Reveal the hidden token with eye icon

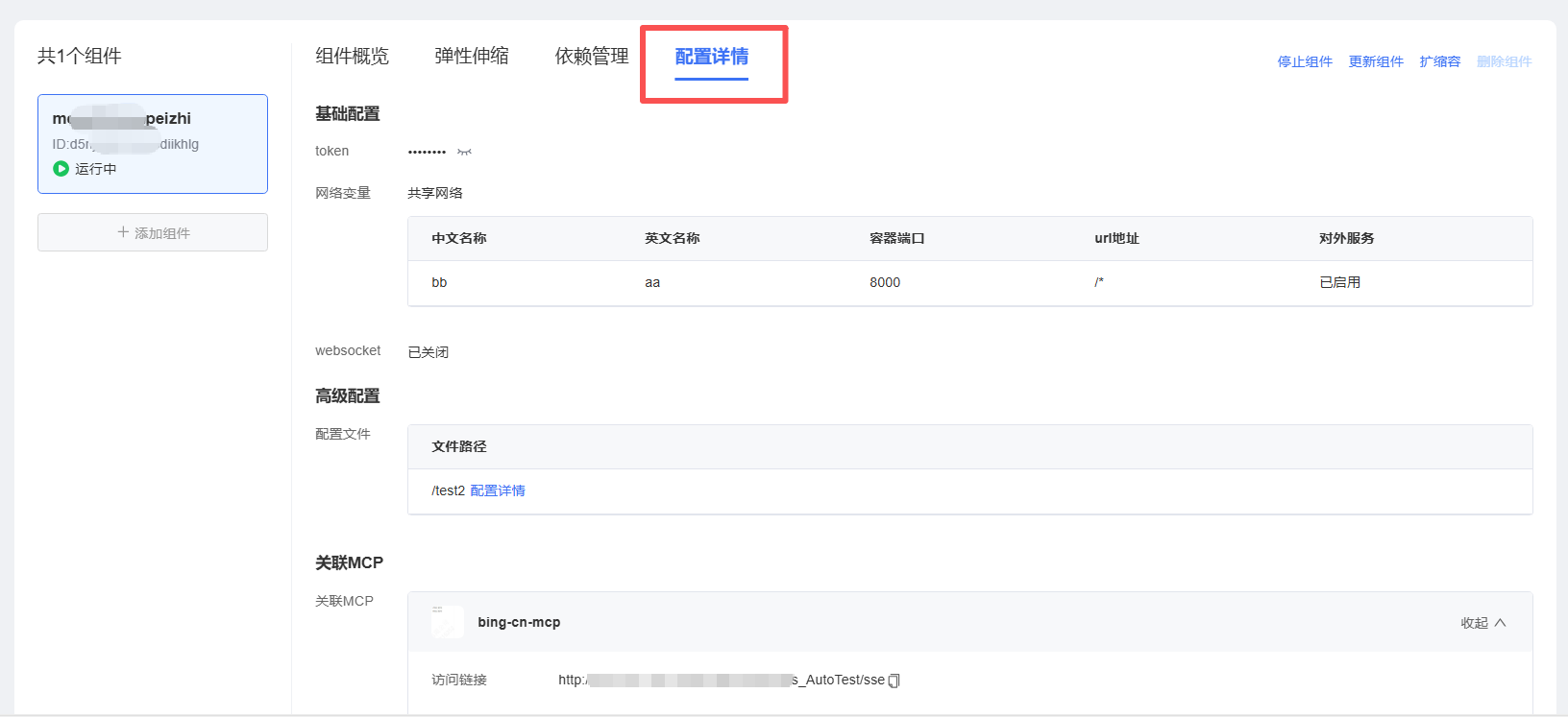pyautogui.click(x=464, y=152)
